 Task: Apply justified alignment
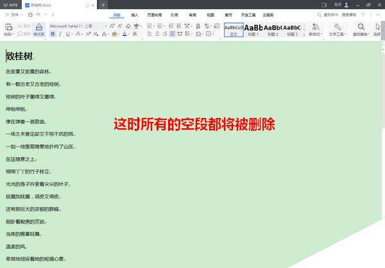(173, 34)
